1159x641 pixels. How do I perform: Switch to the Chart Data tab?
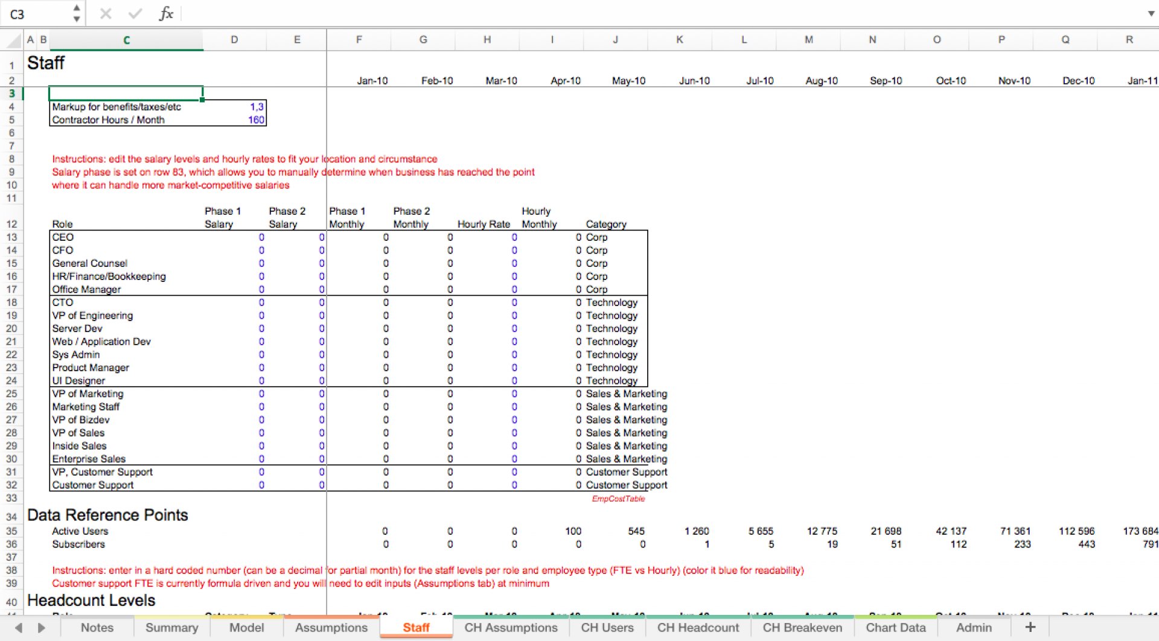896,627
